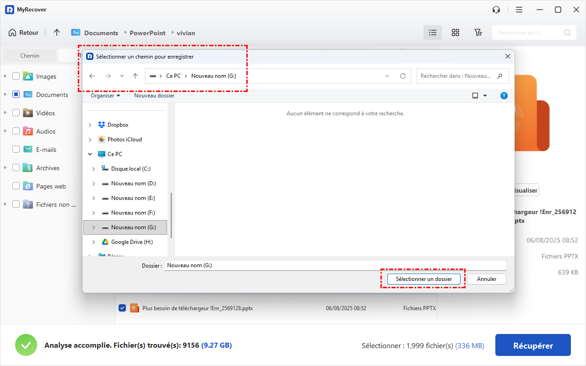Click the Dossier name input field
The height and width of the screenshot is (366, 586).
[335, 265]
